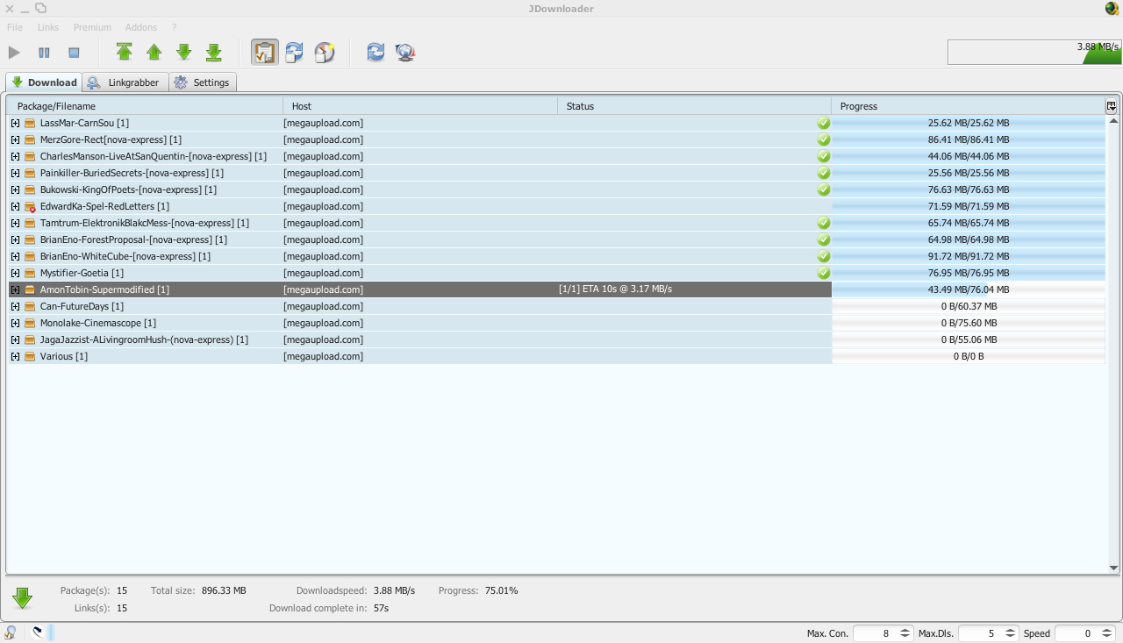The image size is (1123, 643).
Task: Sort by Package/Filename column header
Action: (x=145, y=106)
